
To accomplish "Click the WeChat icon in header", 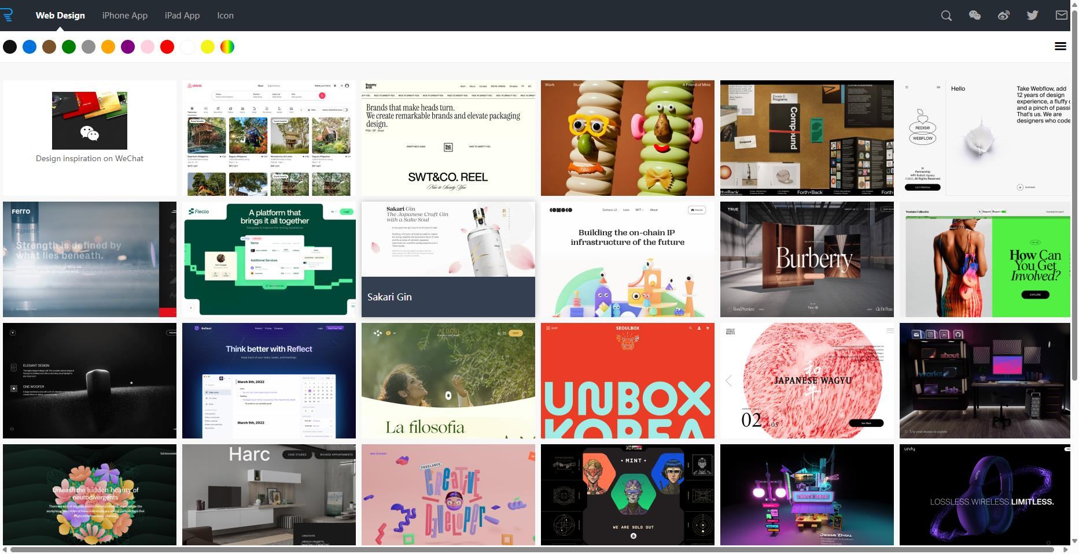I will (x=975, y=16).
